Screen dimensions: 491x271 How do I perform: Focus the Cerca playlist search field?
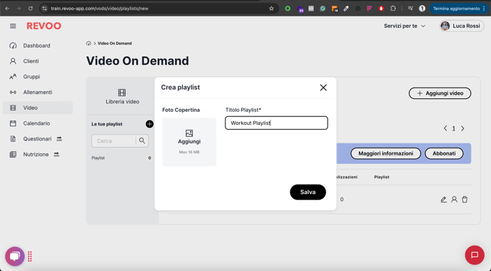click(x=114, y=140)
